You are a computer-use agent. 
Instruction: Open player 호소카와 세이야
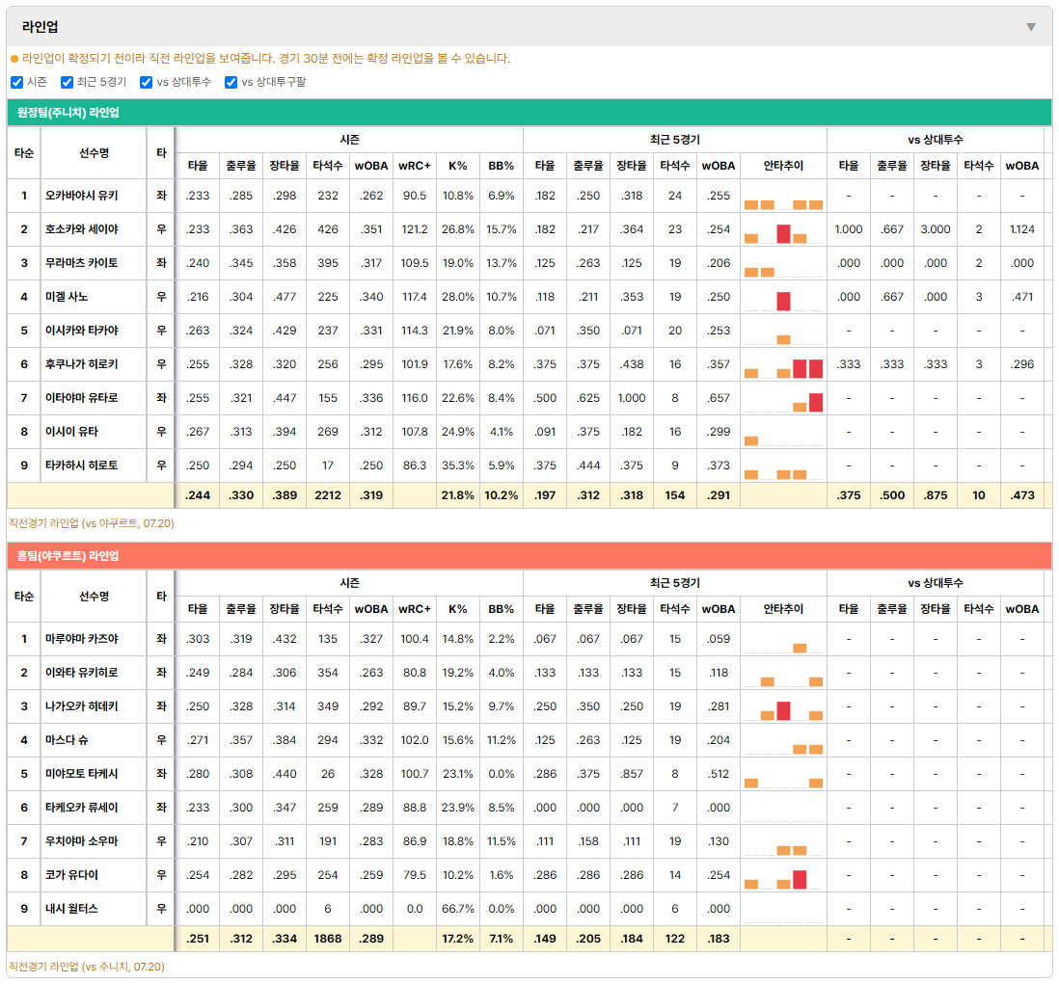click(x=82, y=229)
